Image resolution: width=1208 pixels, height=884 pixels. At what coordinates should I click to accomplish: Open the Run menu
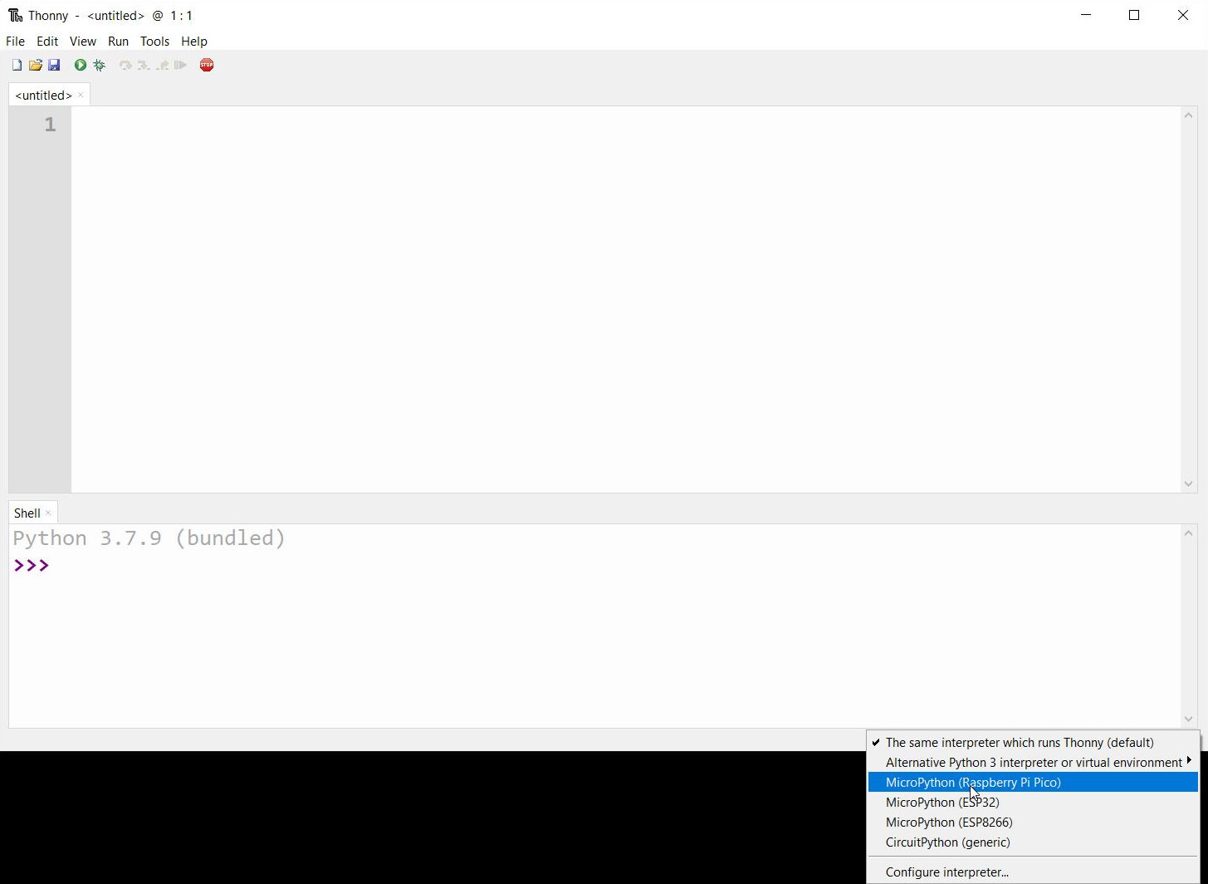pyautogui.click(x=118, y=41)
